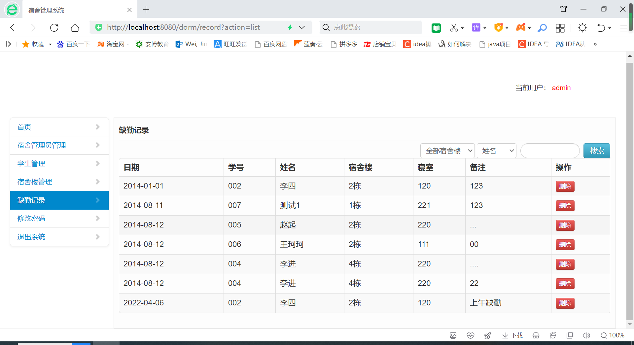Click the search box 点此搜索
Image resolution: width=634 pixels, height=345 pixels.
(x=371, y=27)
